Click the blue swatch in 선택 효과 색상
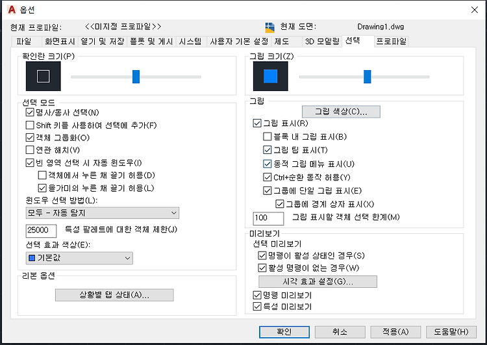Screen dimensions: 487x345 tap(32, 258)
